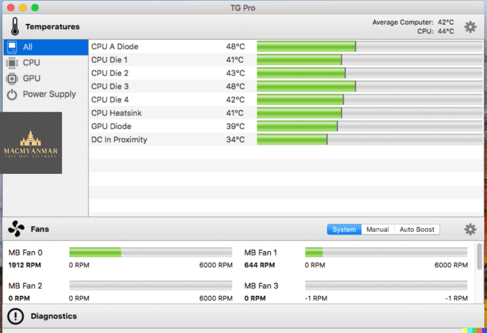Screen dimensions: 487x333
Task: Click the 1912 RPM reading
Action: [x=25, y=266]
